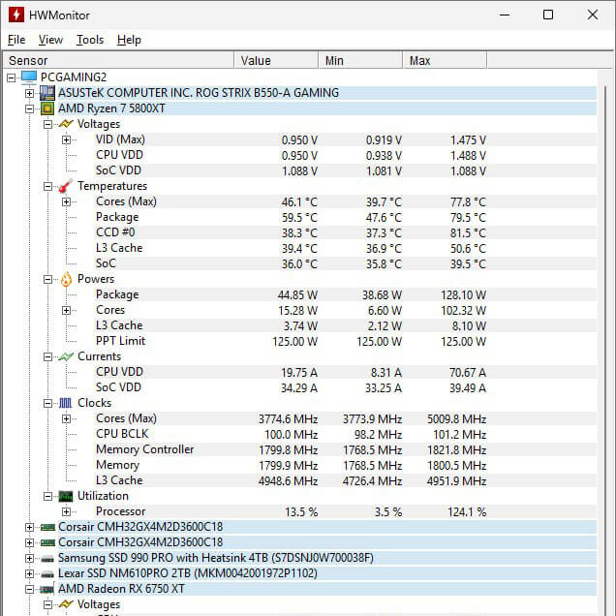This screenshot has width=616, height=616.
Task: Expand the Lexar SSD NM610PRO node
Action: [x=29, y=574]
